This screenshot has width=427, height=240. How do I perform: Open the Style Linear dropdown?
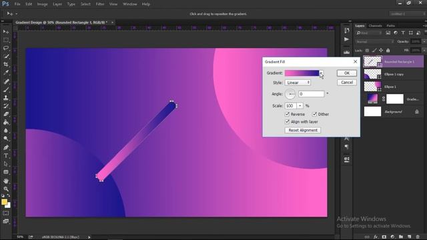click(298, 83)
